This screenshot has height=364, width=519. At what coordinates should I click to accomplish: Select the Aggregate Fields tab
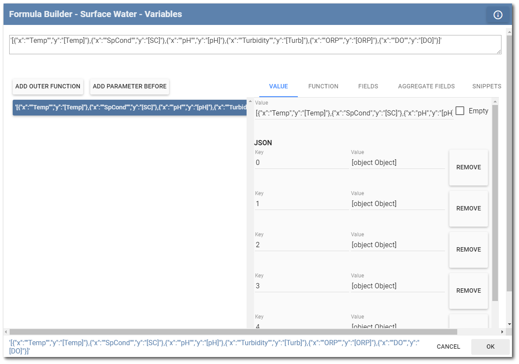pyautogui.click(x=426, y=86)
